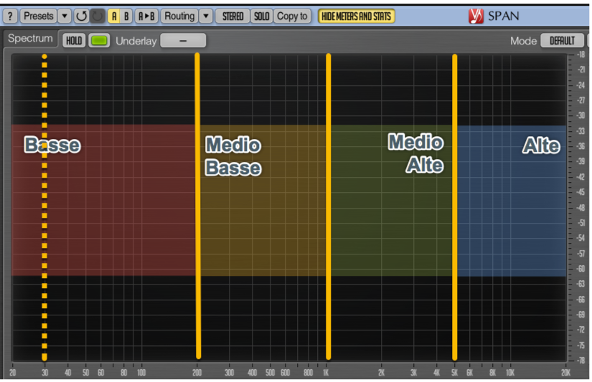Click the question mark help icon

point(11,16)
